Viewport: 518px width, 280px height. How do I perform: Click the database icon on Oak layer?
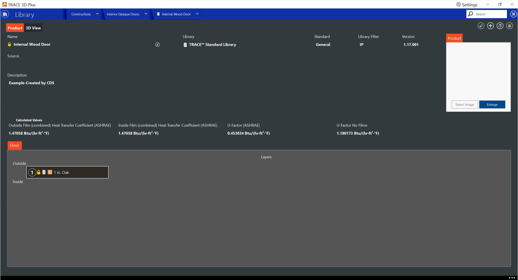tap(44, 172)
